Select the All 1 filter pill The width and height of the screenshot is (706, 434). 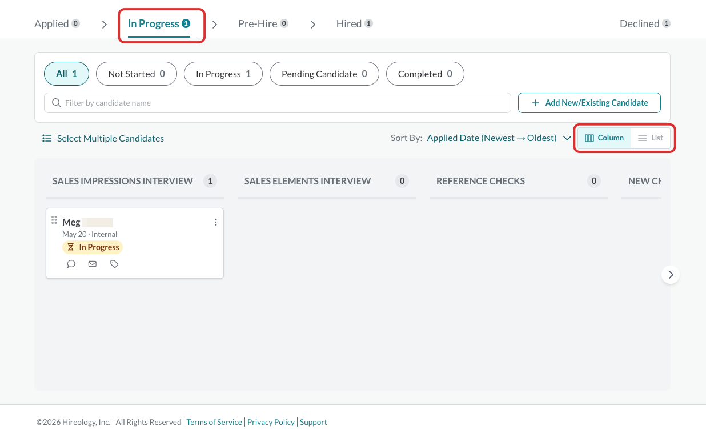(66, 74)
